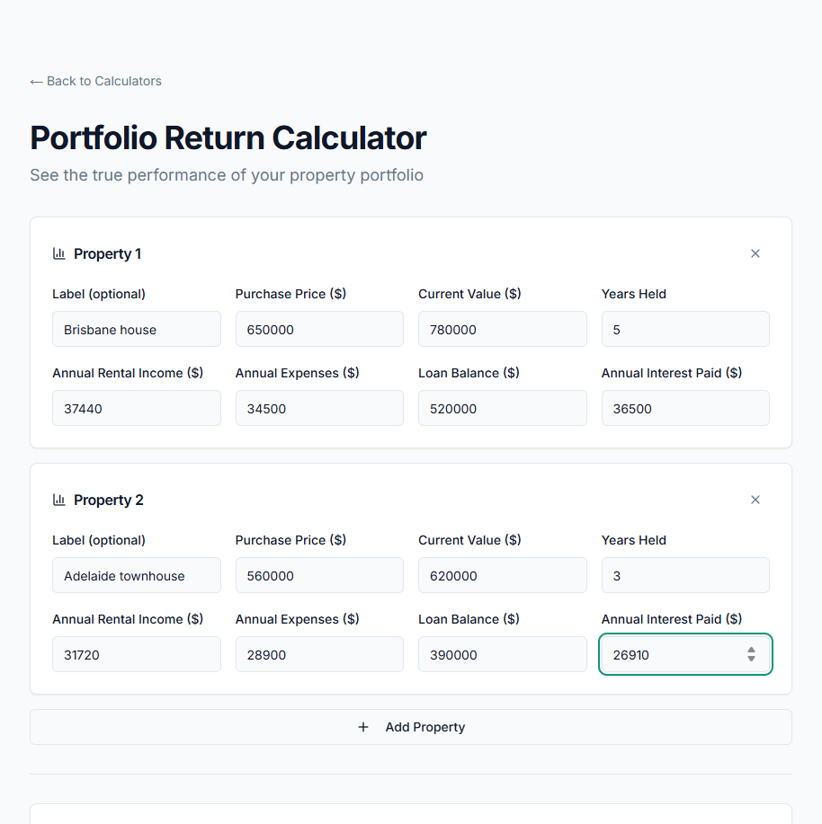The width and height of the screenshot is (822, 824).
Task: Click the bar chart icon beside Property 1
Action: (59, 253)
